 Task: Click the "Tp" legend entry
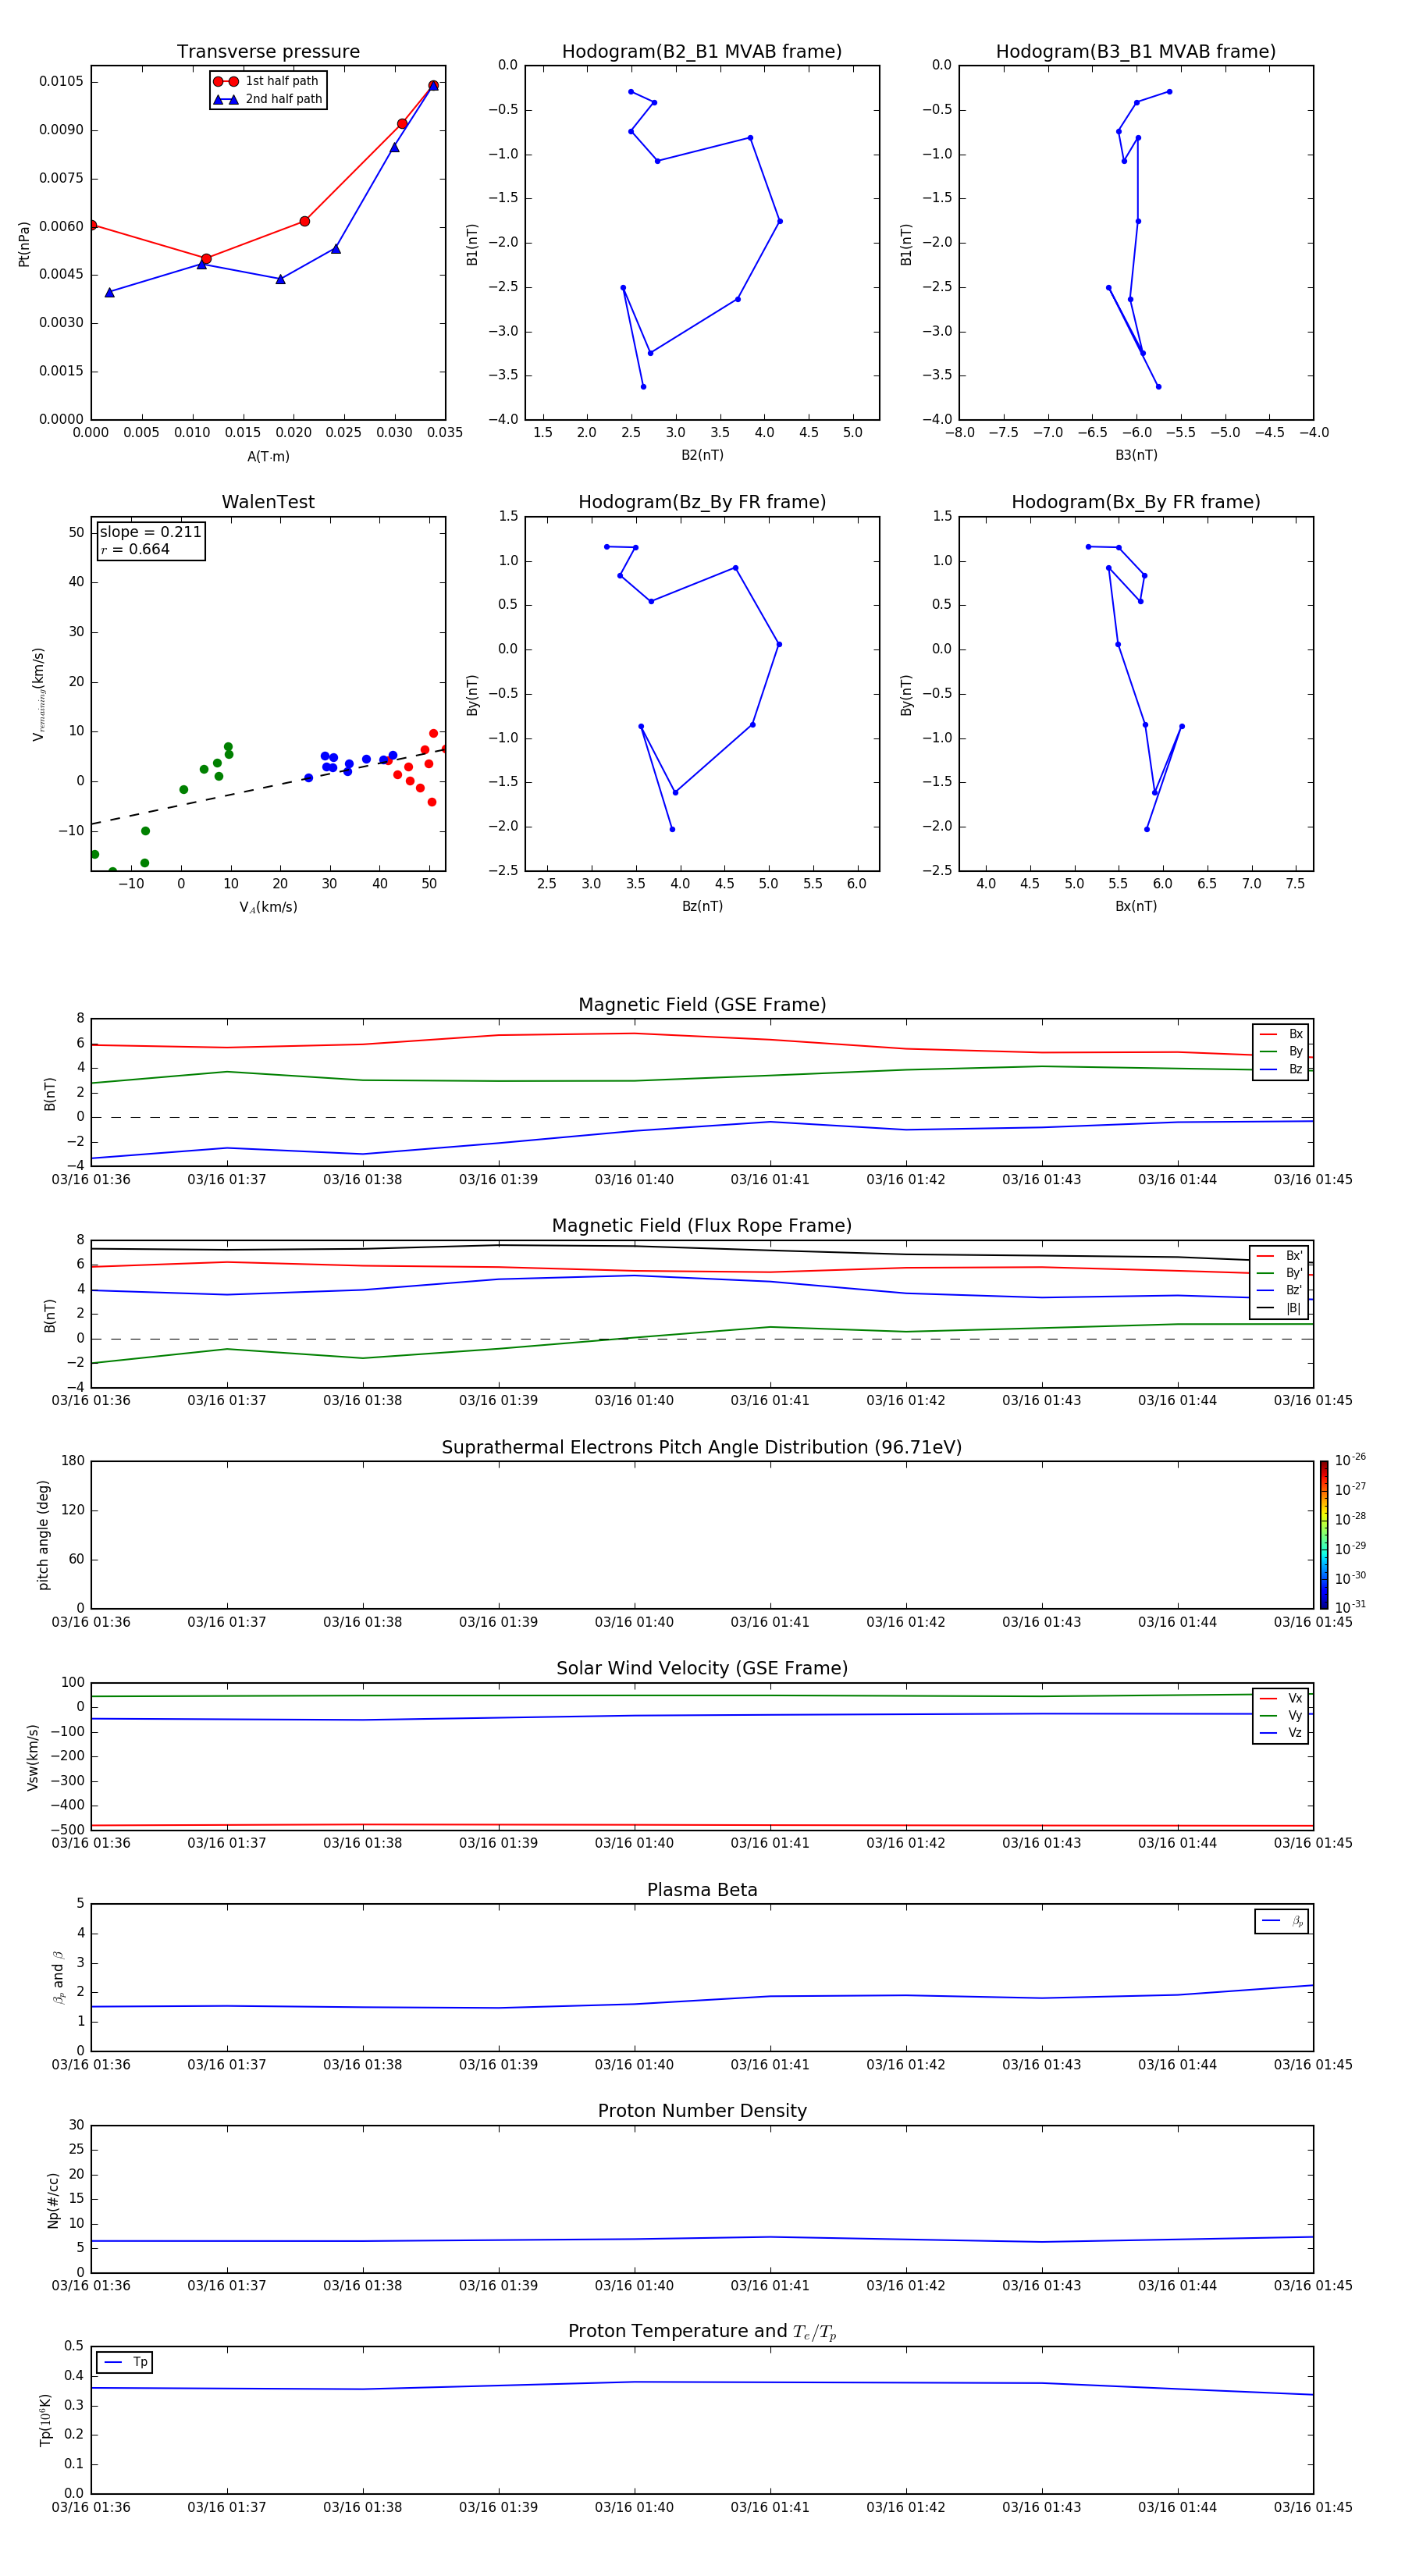click(x=124, y=2362)
